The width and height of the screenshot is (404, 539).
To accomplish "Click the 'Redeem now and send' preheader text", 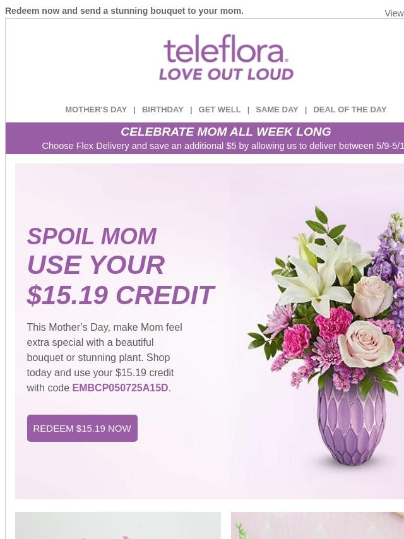I will (124, 11).
